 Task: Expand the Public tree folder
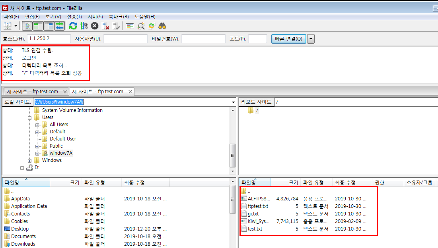click(37, 146)
